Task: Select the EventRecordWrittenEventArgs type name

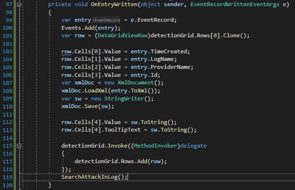Action: pos(235,4)
